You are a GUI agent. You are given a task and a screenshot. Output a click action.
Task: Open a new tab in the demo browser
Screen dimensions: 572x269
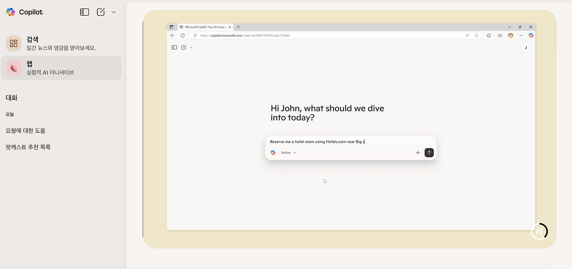click(x=238, y=27)
